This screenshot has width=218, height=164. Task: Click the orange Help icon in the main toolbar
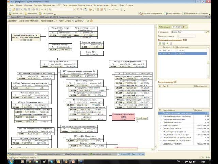90,9
